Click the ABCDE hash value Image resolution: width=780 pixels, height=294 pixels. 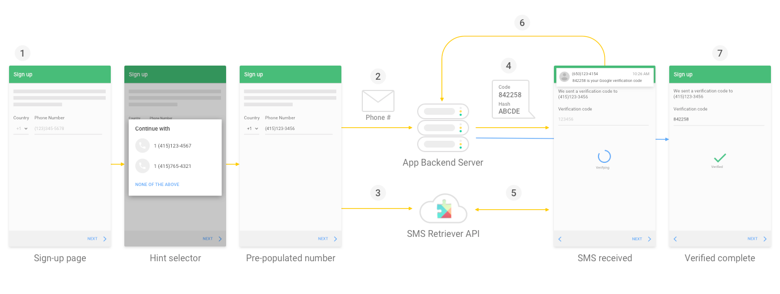[509, 111]
